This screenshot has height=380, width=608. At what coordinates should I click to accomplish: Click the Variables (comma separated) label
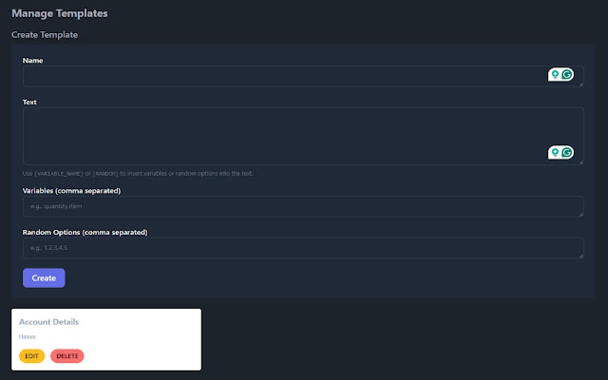pyautogui.click(x=72, y=191)
